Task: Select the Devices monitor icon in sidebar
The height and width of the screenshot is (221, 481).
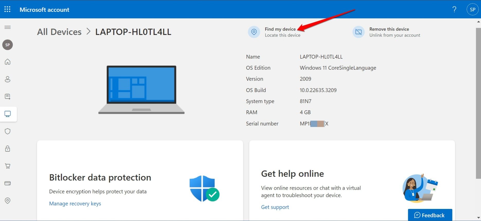Action: pyautogui.click(x=8, y=114)
